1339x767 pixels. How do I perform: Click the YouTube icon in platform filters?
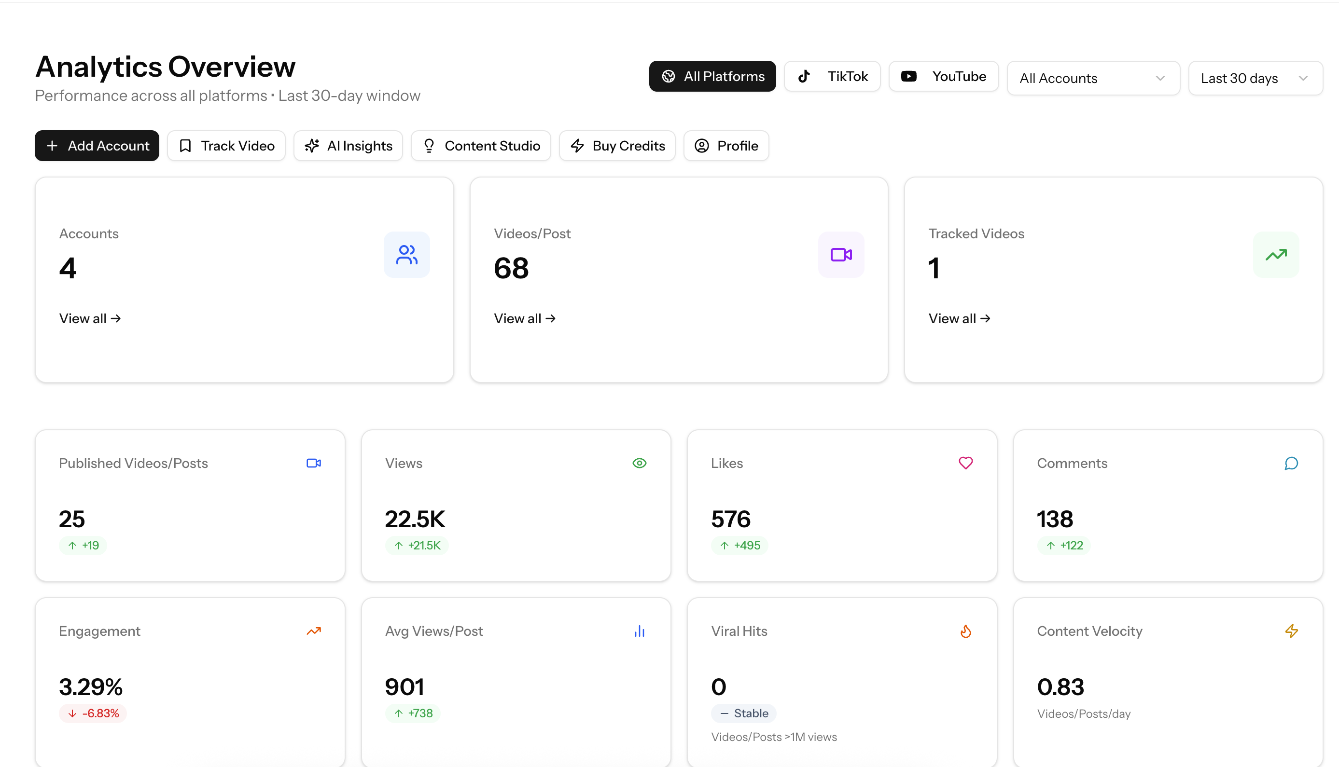[x=908, y=76]
